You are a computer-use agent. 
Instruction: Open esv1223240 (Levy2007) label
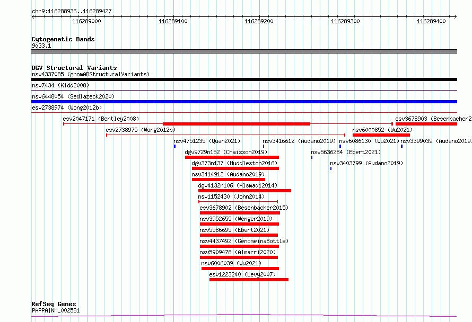point(242,274)
